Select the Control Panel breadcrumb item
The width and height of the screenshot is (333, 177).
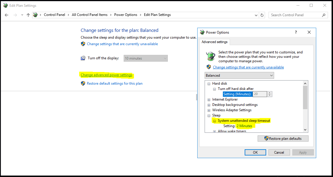55,15
